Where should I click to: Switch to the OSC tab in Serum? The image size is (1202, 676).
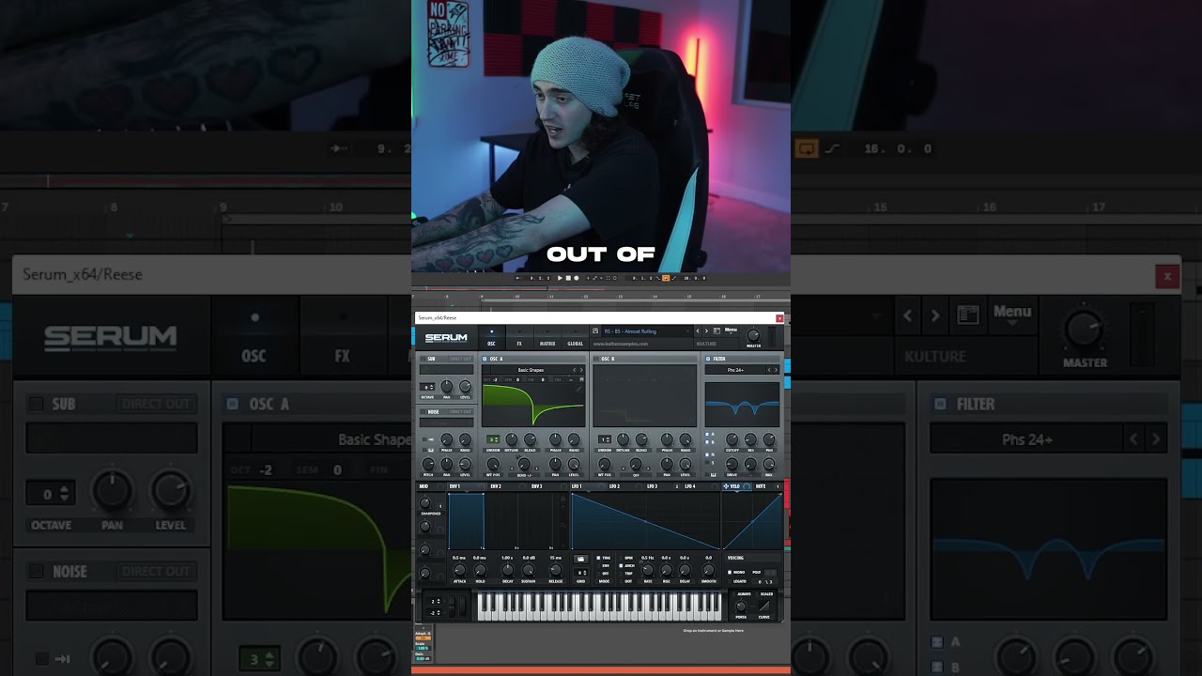[x=491, y=338]
